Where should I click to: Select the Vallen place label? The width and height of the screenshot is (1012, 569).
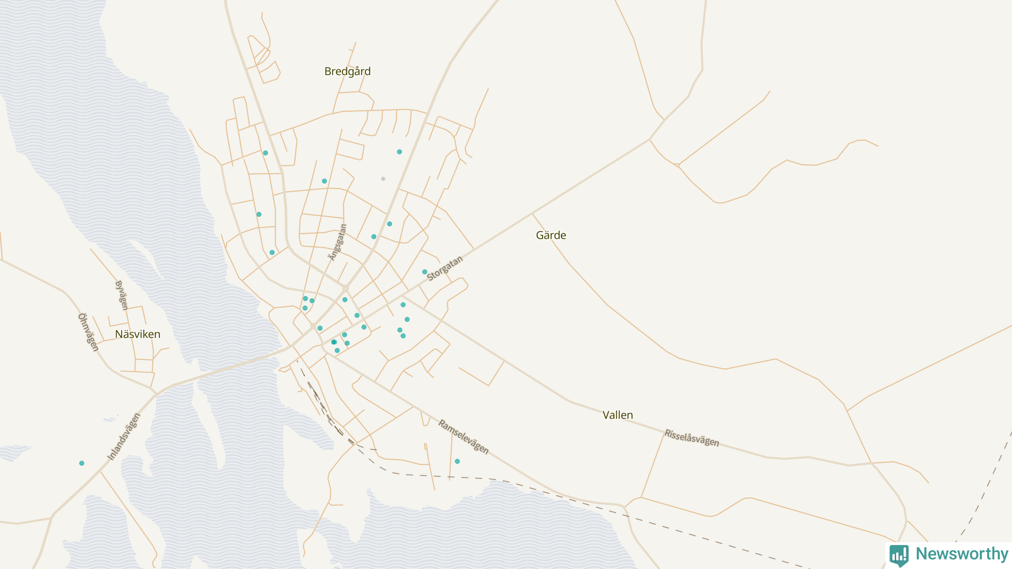[x=617, y=415]
